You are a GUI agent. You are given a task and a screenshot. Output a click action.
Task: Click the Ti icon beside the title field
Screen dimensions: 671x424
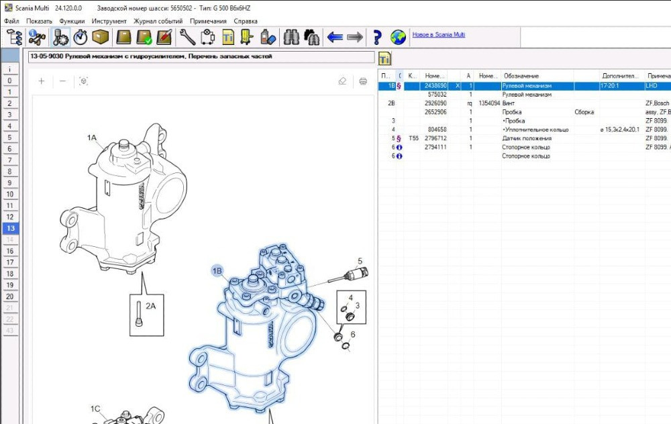pos(384,58)
